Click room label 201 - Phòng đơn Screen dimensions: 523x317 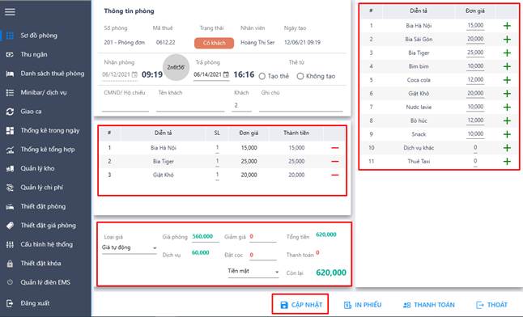point(125,42)
